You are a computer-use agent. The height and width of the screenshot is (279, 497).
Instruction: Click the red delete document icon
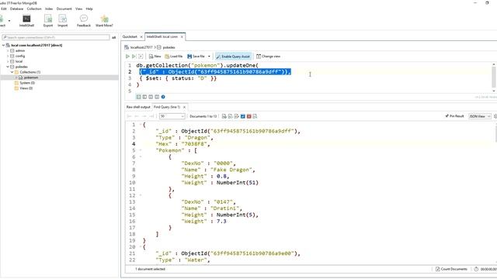tap(249, 116)
